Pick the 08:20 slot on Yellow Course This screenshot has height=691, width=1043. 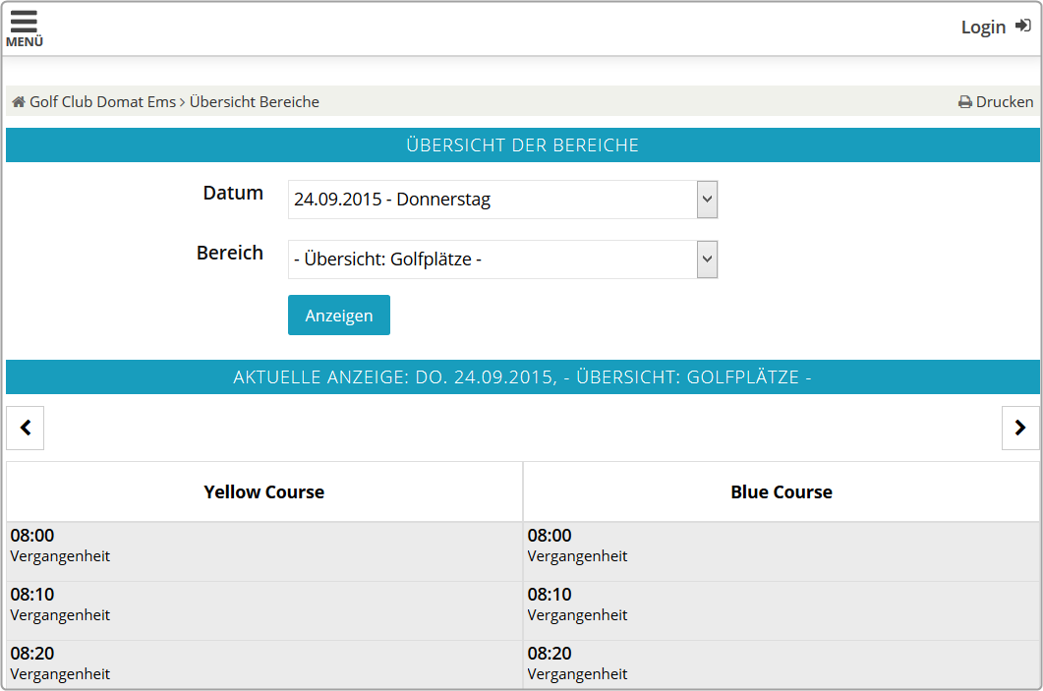tap(264, 663)
